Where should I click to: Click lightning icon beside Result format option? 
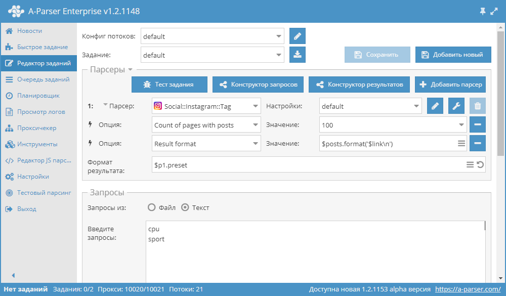click(91, 143)
